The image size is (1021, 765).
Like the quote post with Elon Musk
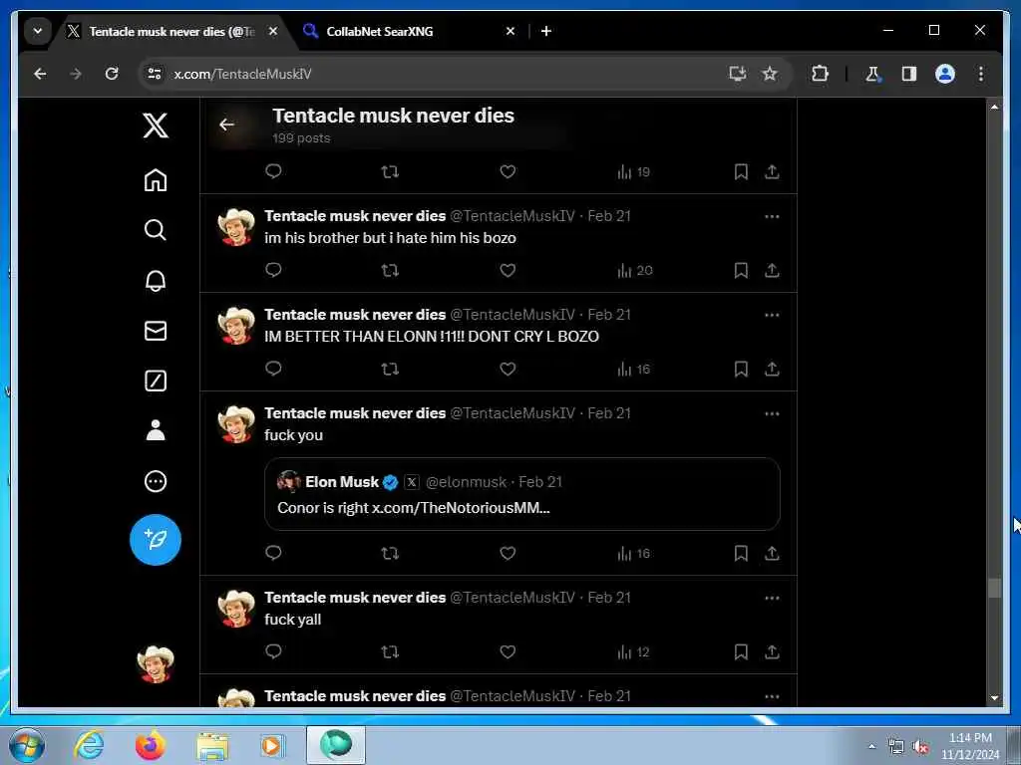click(508, 553)
